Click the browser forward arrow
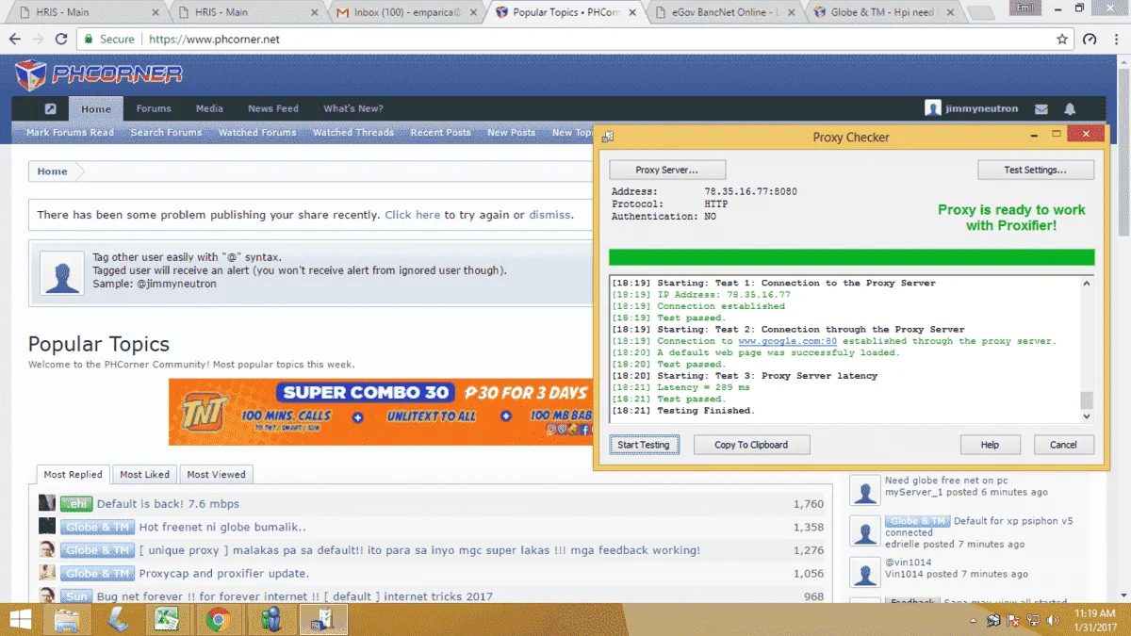Viewport: 1131px width, 636px height. [x=38, y=40]
